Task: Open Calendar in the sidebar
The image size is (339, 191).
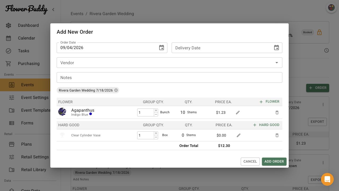Action: click(x=26, y=38)
